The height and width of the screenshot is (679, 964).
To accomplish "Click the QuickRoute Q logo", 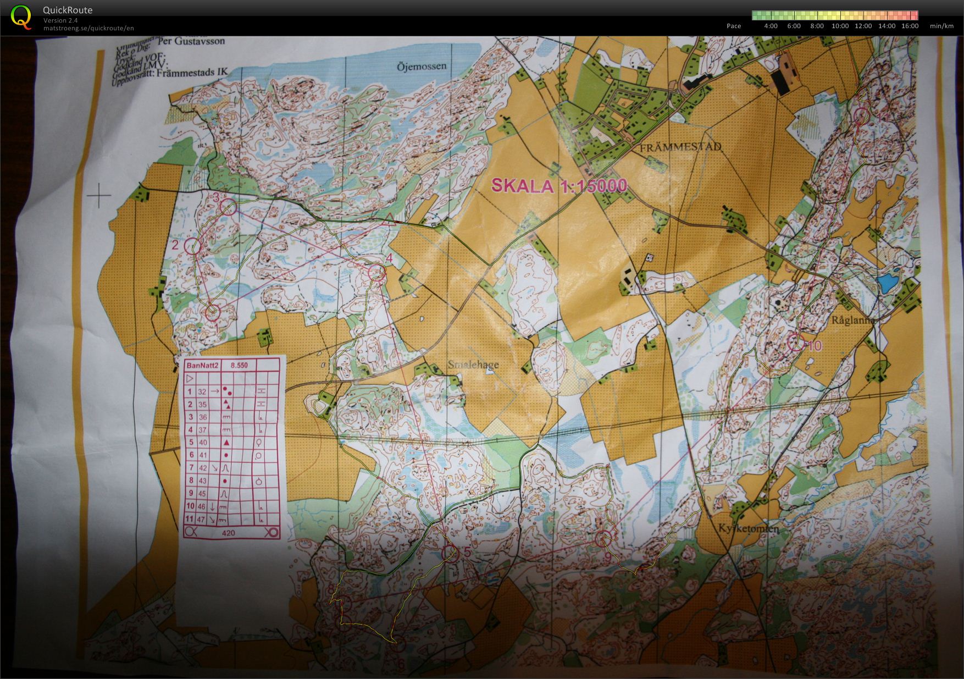I will pyautogui.click(x=21, y=17).
